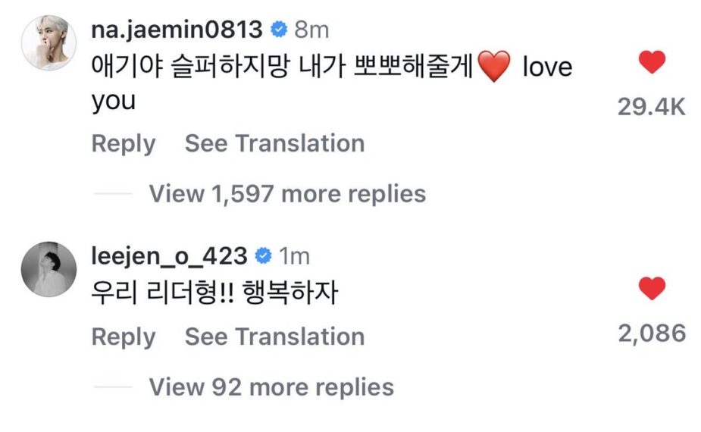Screen dimensions: 701x432
Task: Expand View 92 more replies
Action: click(271, 387)
